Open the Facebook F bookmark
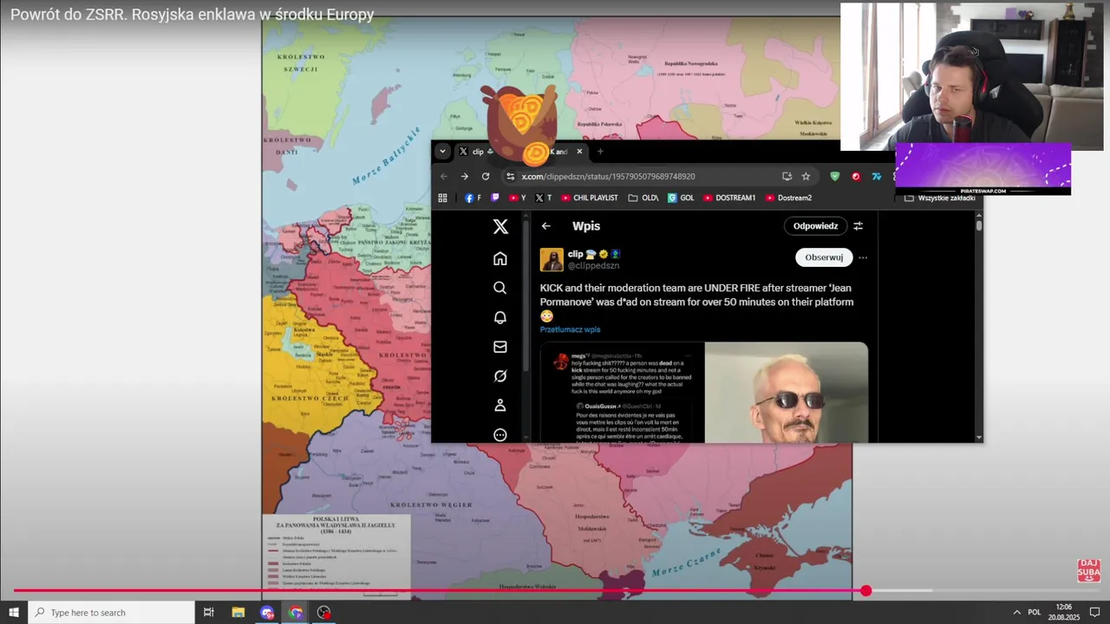The image size is (1110, 624). [473, 198]
